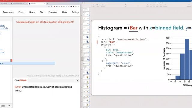The image size is (192, 108).
Task: Click the 400 y-axis tick label
Action: 168,38
